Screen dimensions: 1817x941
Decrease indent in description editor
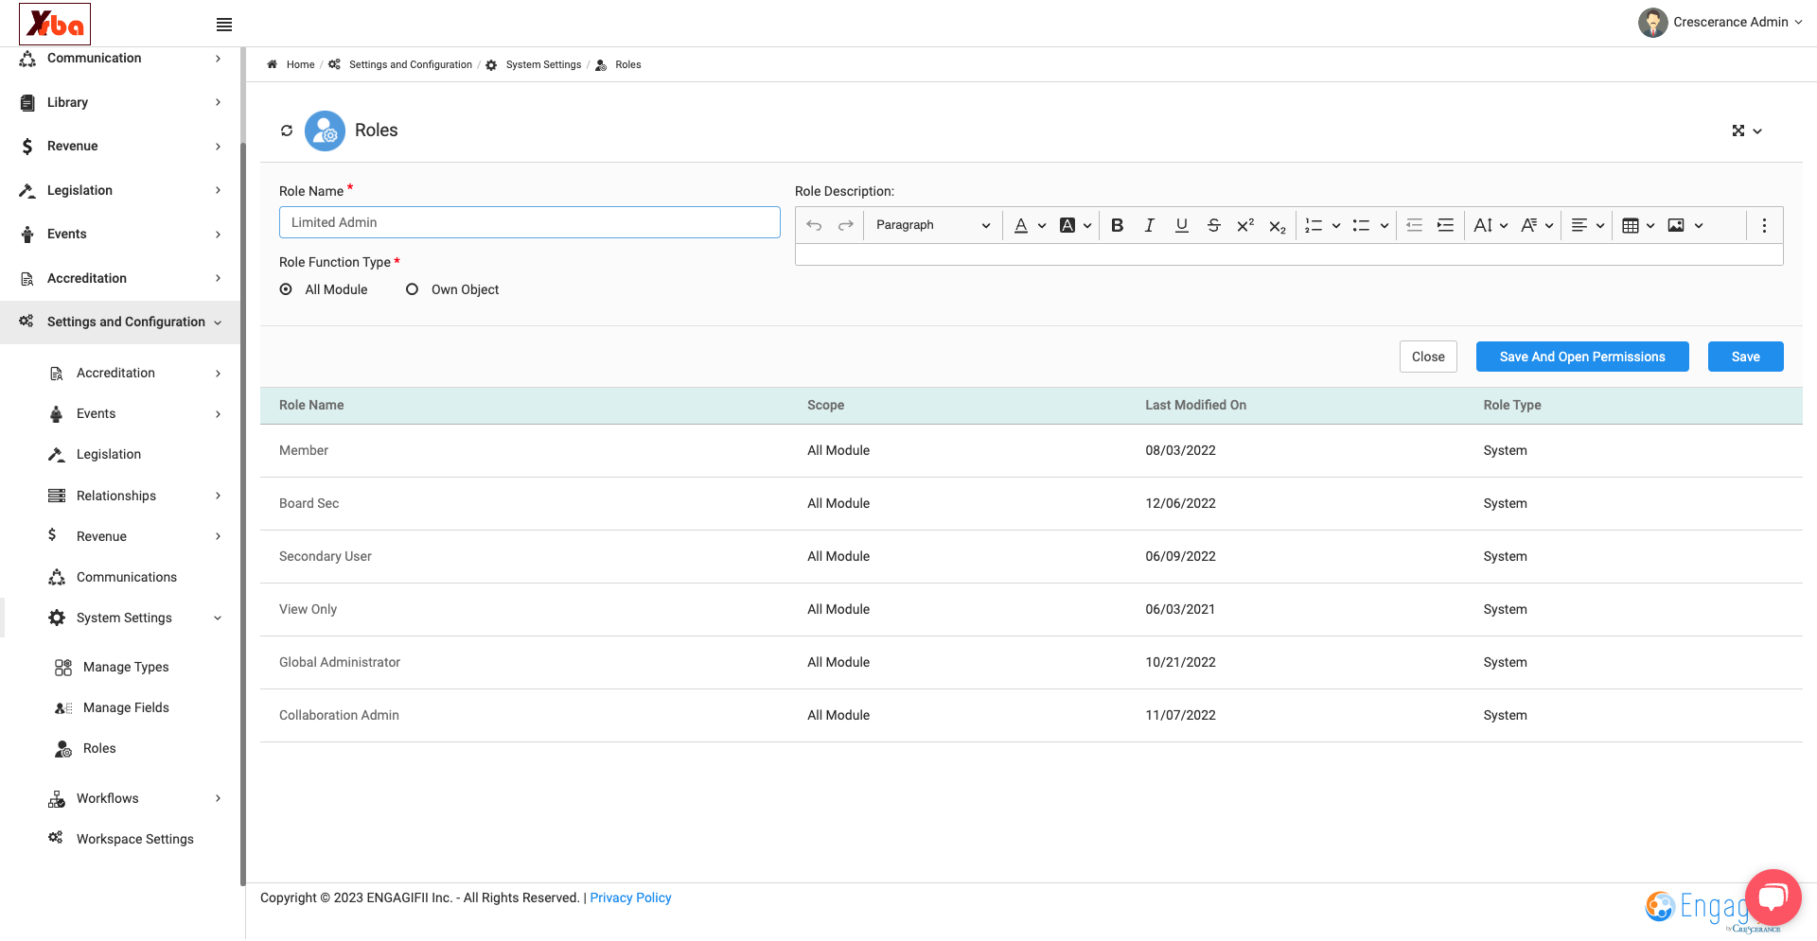point(1414,225)
